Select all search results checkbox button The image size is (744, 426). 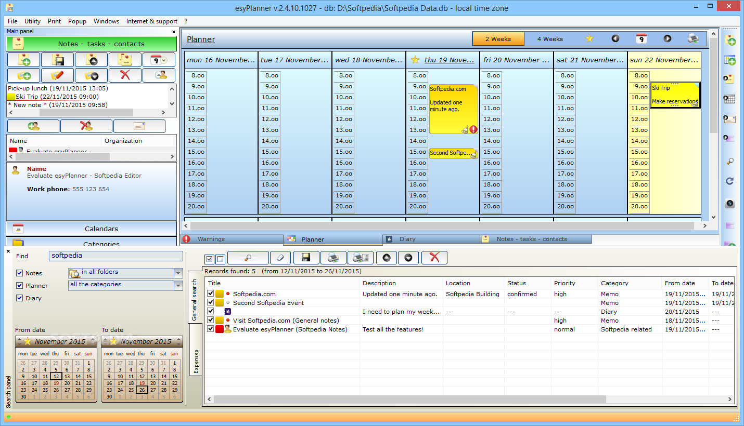tap(209, 259)
